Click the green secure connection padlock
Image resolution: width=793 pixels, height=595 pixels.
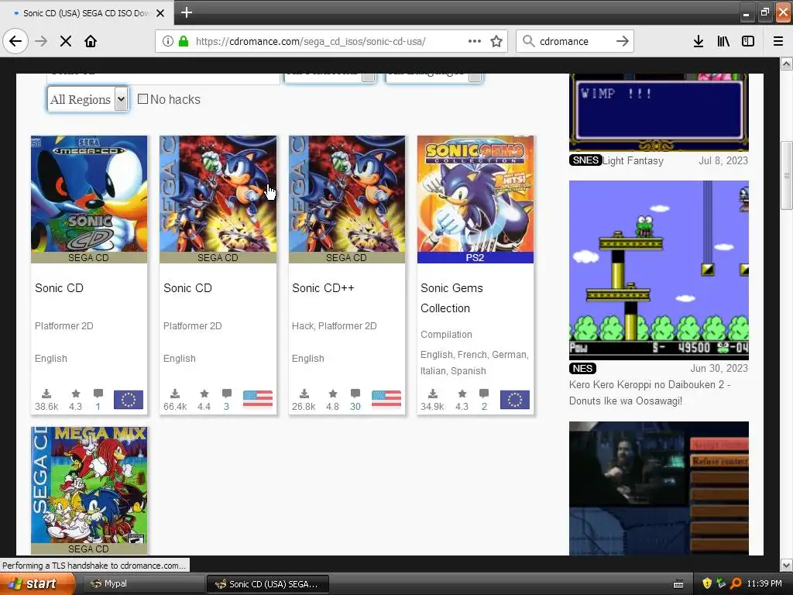184,41
